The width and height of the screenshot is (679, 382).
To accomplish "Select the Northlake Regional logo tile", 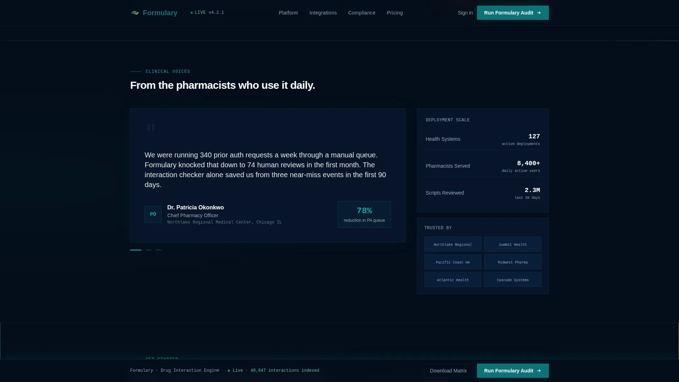I will coord(453,244).
